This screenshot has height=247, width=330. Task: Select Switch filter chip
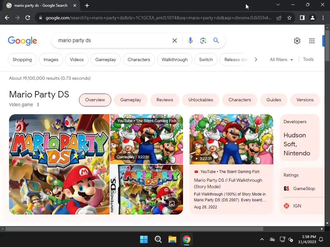(206, 59)
